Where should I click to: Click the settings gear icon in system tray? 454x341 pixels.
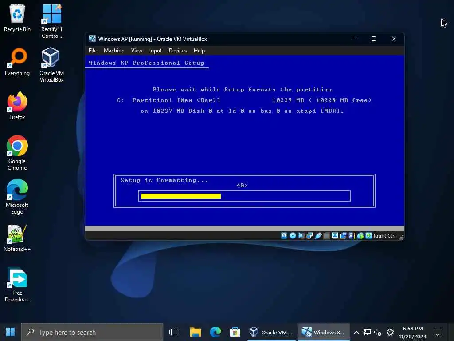(390, 332)
